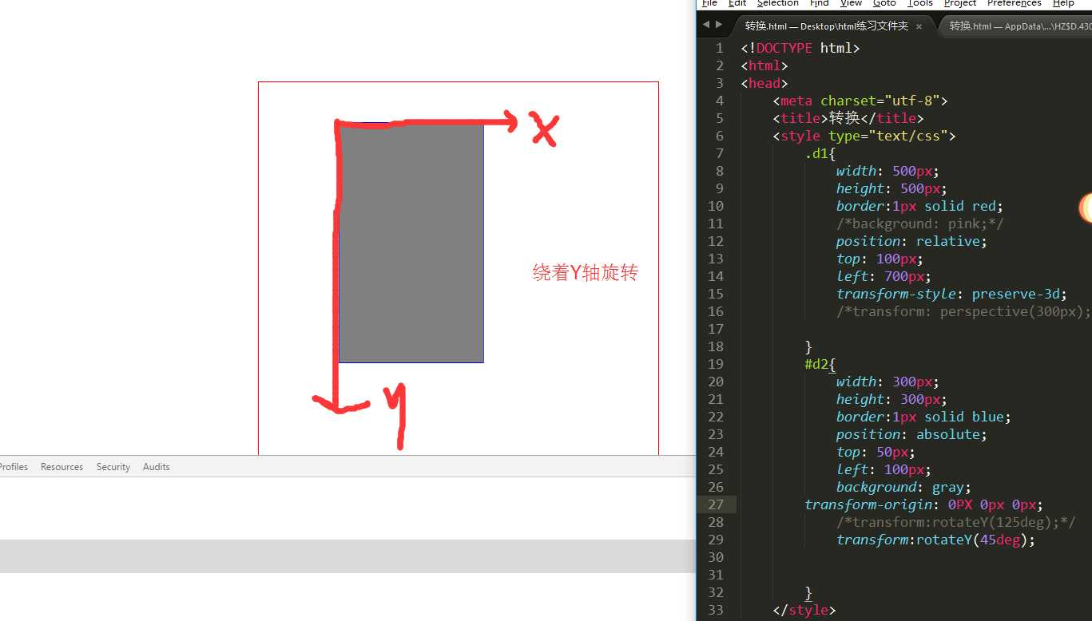This screenshot has height=621, width=1092.
Task: Click the next tab arrow in Sublime
Action: (719, 26)
